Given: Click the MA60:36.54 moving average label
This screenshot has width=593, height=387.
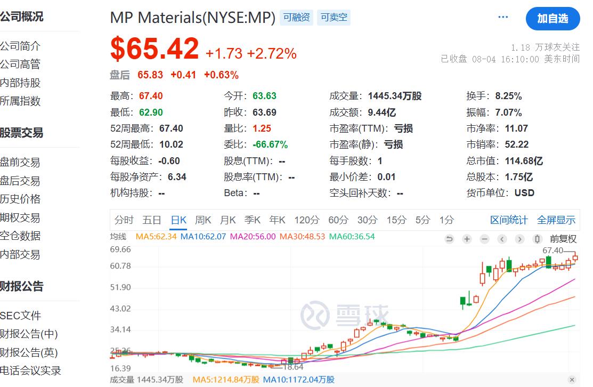Looking at the screenshot, I should point(352,237).
